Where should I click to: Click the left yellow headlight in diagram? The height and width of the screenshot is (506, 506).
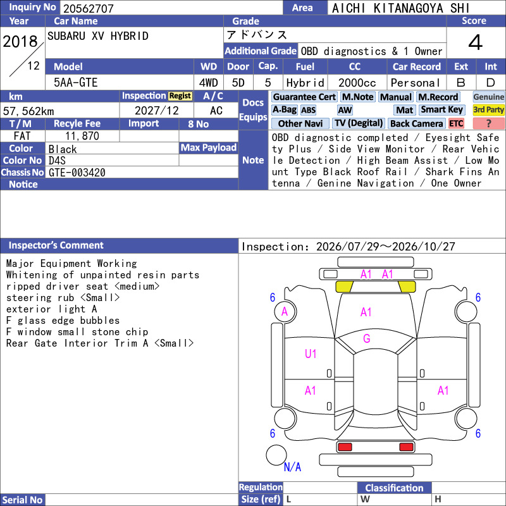click(344, 287)
